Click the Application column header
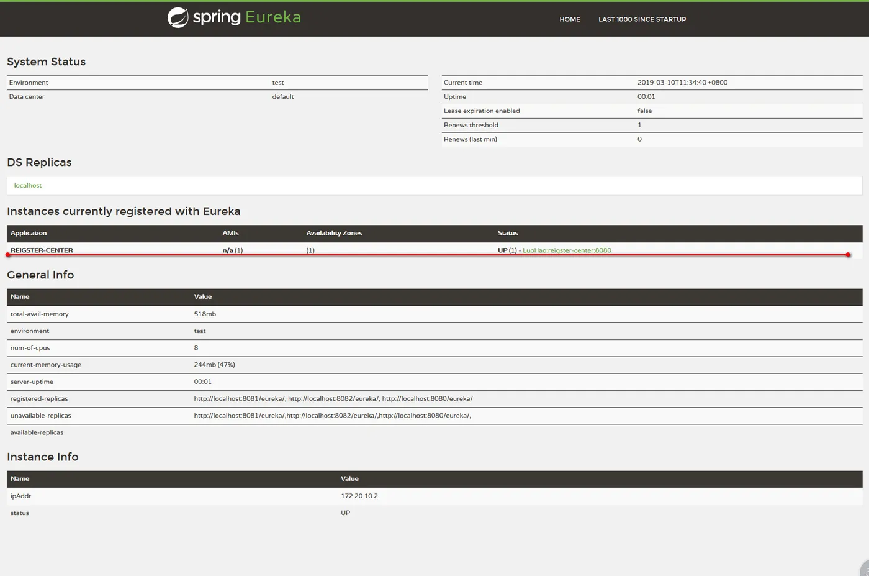Screen dimensions: 869x576 [29, 233]
